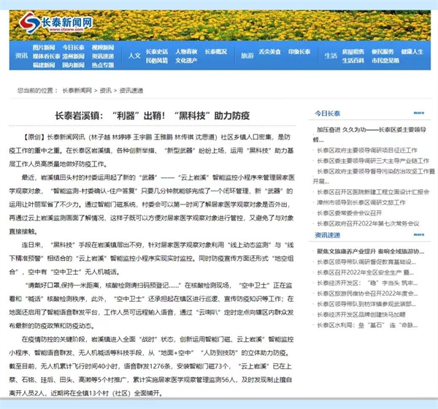This screenshot has height=409, width=438.
Task: Open 生活百科 navigation link
Action: click(353, 61)
